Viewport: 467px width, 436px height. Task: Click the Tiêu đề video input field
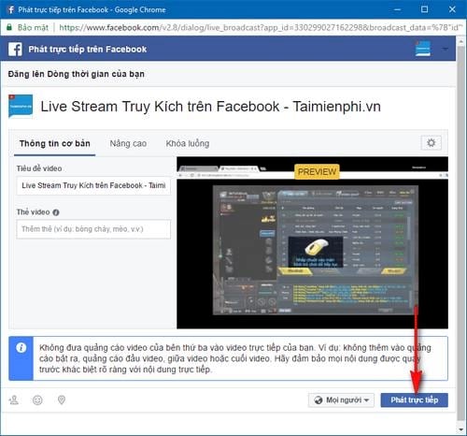pyautogui.click(x=93, y=185)
